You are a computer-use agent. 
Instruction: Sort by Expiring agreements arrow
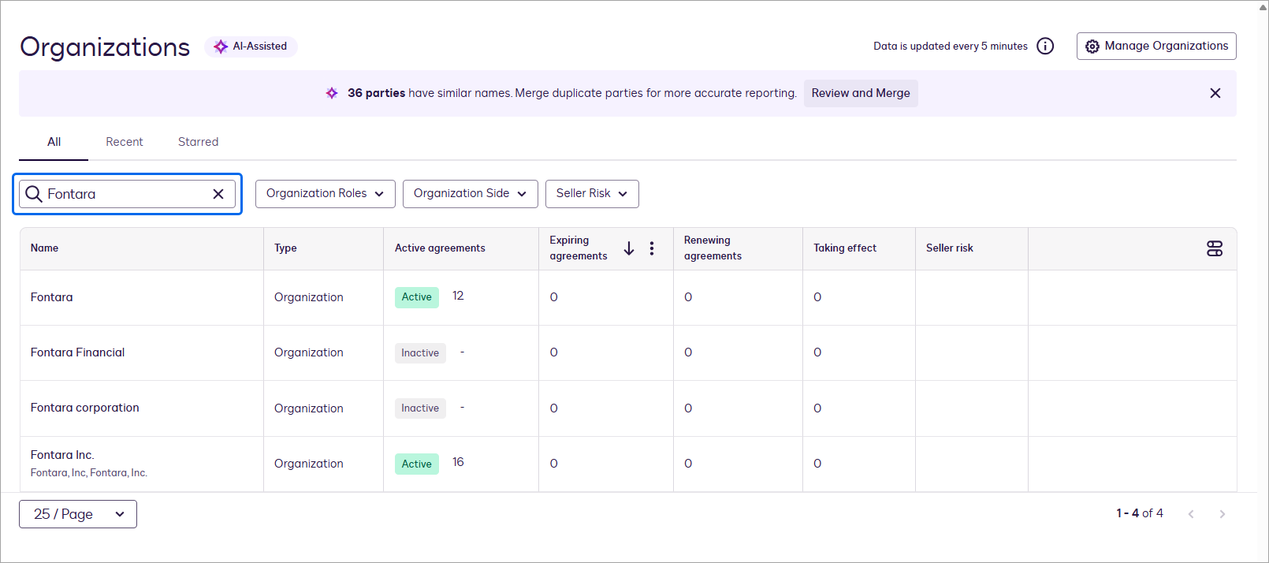(x=629, y=248)
